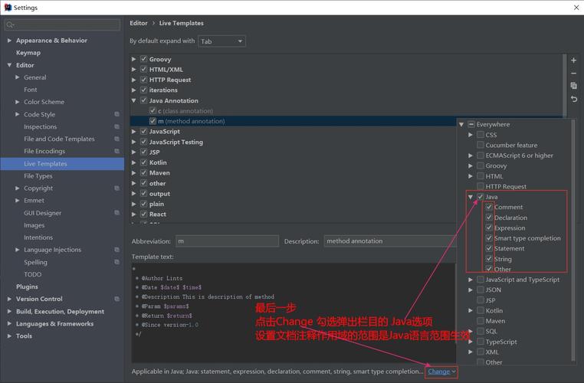The height and width of the screenshot is (383, 584).
Task: Check the HTTP Request context checkbox
Action: pos(481,186)
